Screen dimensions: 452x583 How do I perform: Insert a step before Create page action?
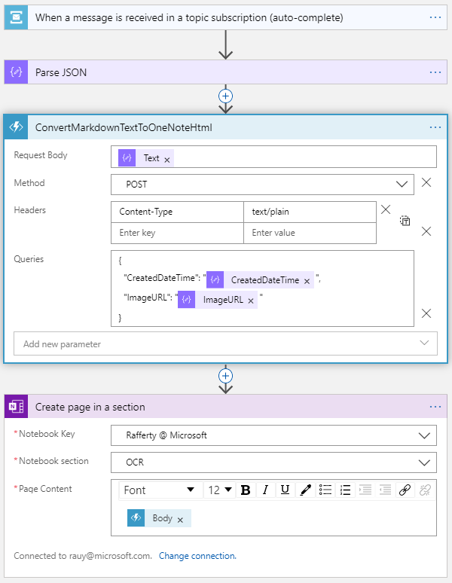pyautogui.click(x=225, y=375)
